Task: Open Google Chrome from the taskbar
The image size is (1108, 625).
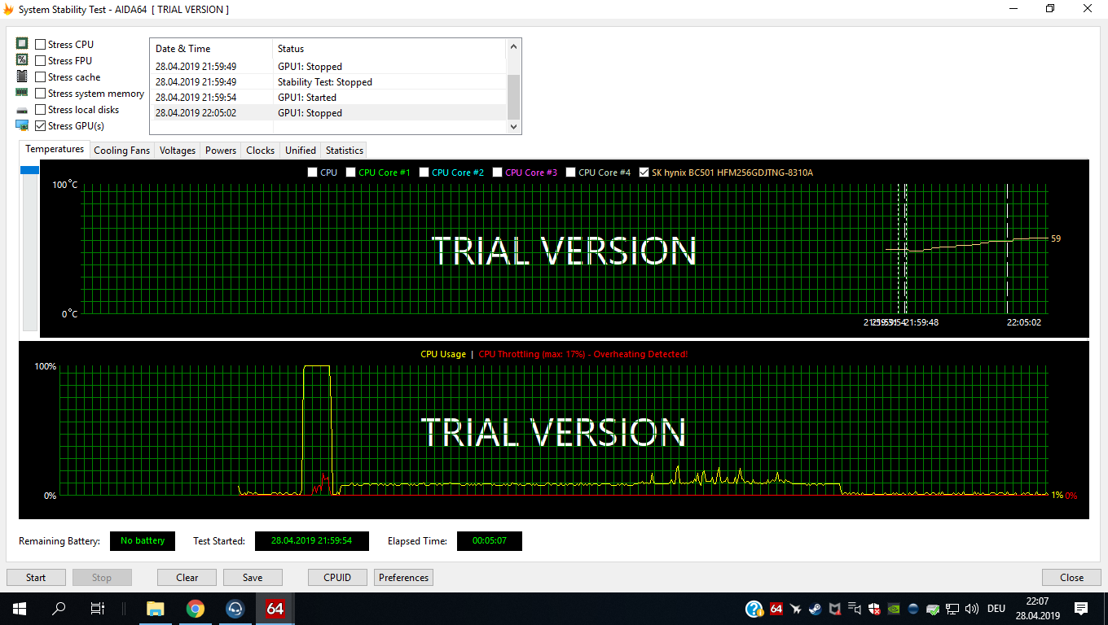Action: pyautogui.click(x=195, y=608)
